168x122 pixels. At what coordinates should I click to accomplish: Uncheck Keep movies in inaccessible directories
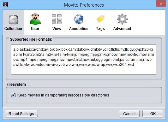click(13, 95)
